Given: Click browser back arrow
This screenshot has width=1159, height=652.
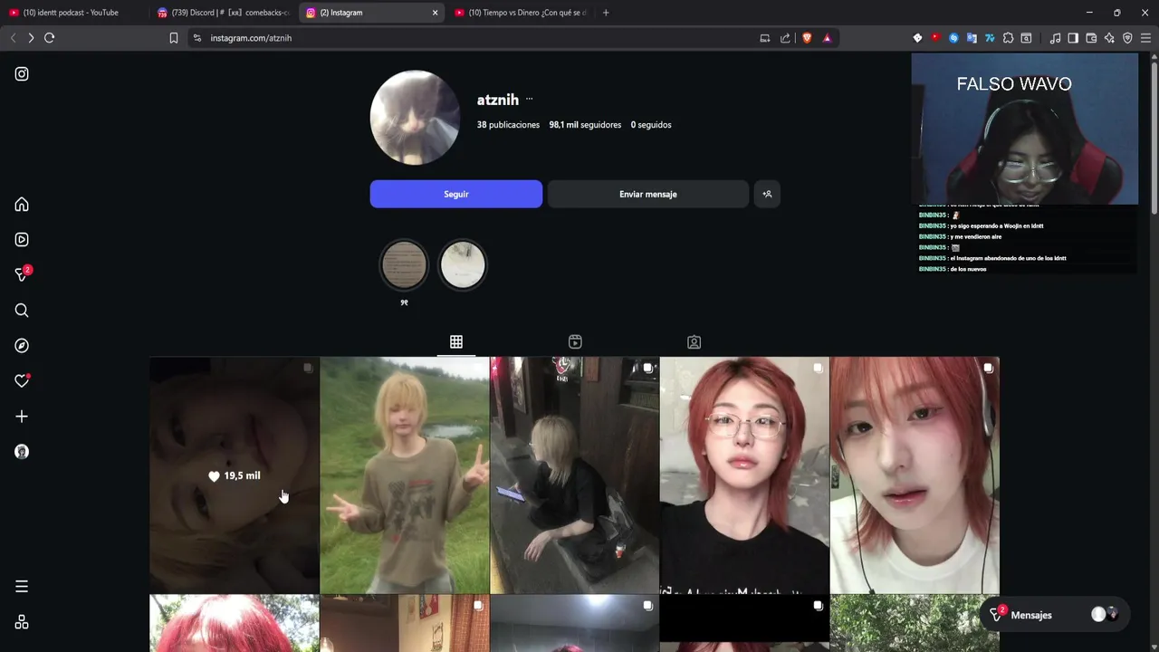Looking at the screenshot, I should pyautogui.click(x=13, y=38).
